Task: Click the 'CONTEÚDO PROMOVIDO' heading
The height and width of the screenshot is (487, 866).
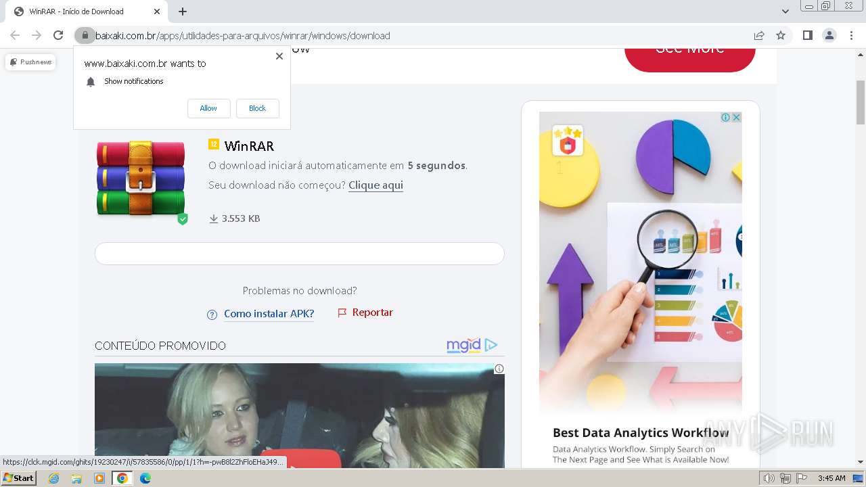Action: pos(160,346)
